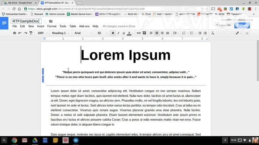Screen dimensions: 259x145
Task: Click the right indent marker on ruler
Action: point(207,39)
